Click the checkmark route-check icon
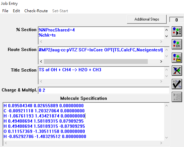 pos(177,84)
